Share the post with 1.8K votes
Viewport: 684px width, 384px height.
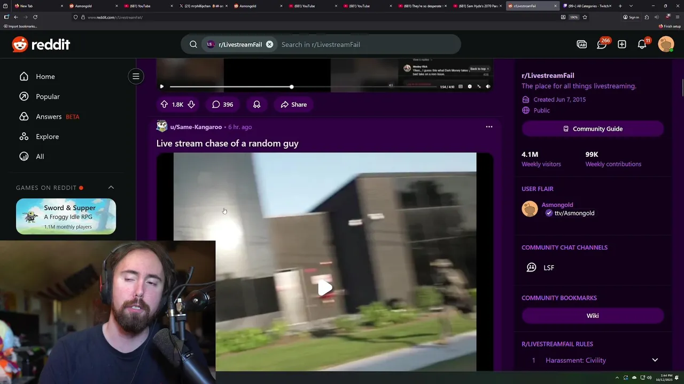click(x=293, y=105)
